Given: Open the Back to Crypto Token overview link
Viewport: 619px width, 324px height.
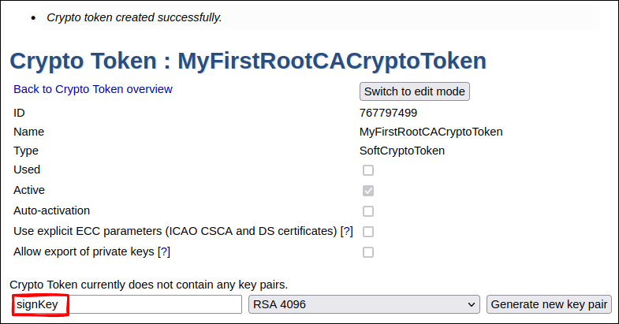Looking at the screenshot, I should tap(93, 89).
